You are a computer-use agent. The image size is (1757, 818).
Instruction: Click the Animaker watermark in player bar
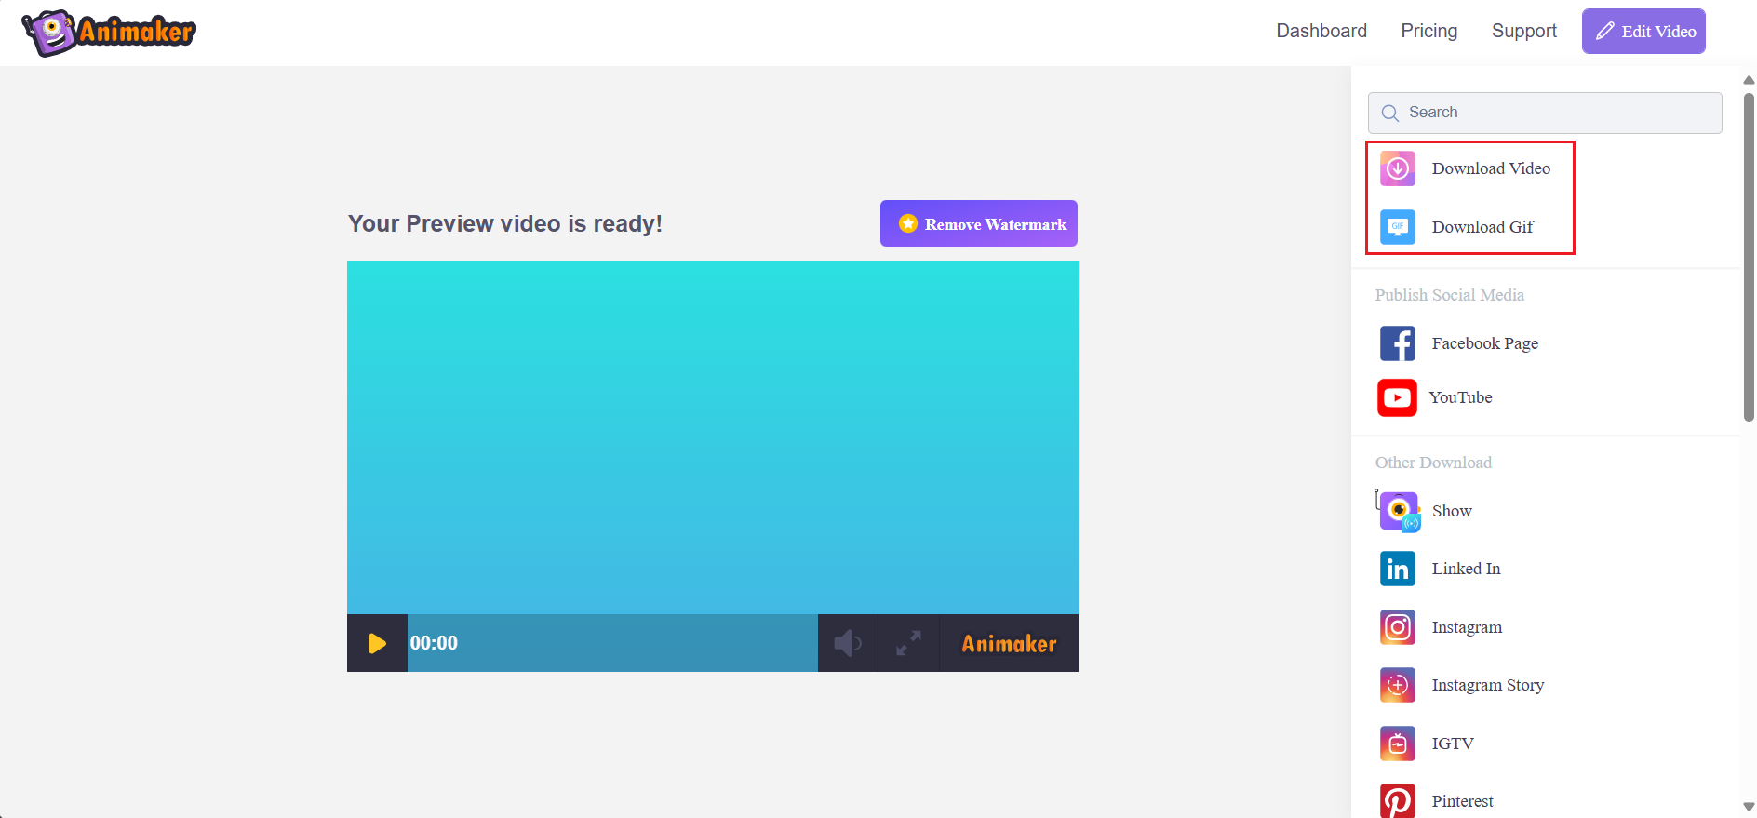coord(1009,644)
